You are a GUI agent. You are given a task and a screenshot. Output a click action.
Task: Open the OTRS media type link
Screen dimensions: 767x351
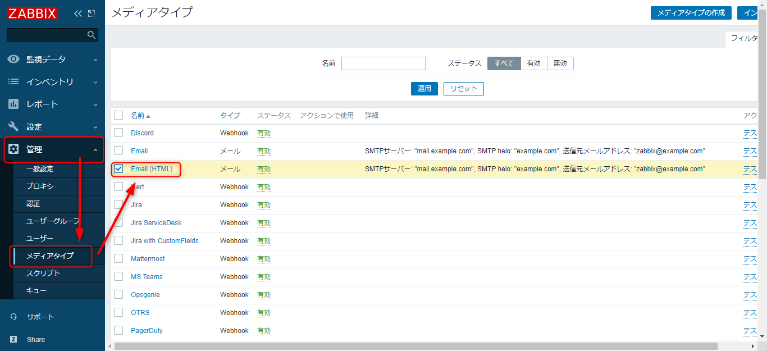coord(140,312)
